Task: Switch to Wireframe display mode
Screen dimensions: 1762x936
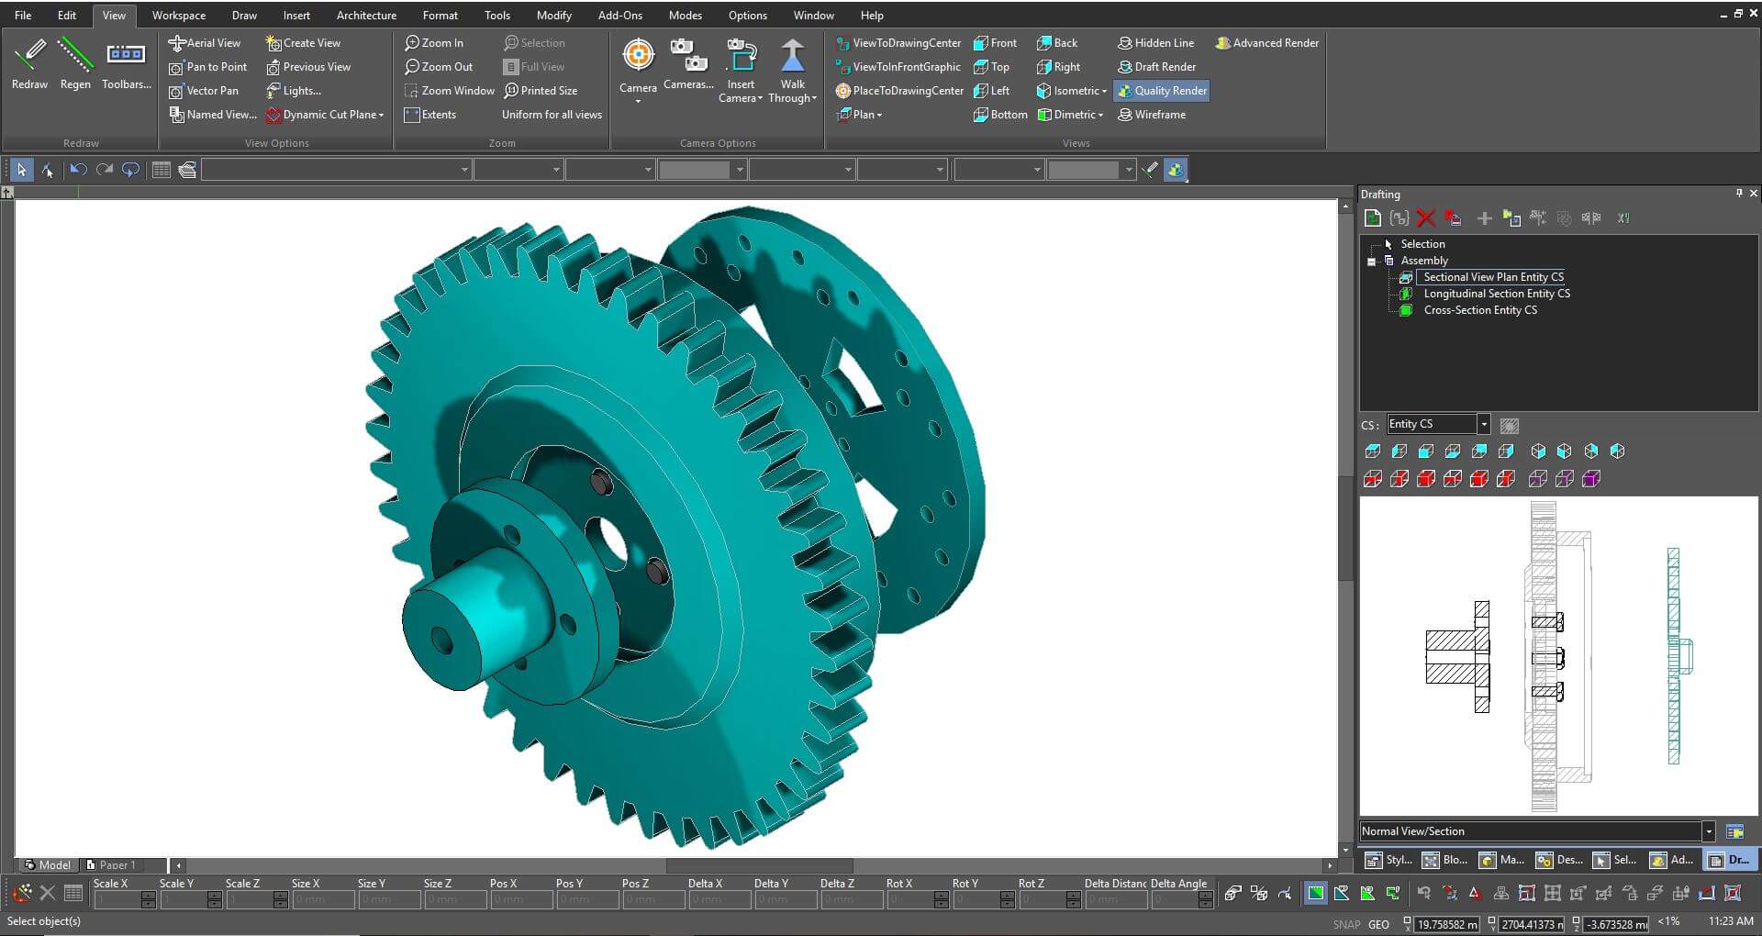Action: point(1152,114)
